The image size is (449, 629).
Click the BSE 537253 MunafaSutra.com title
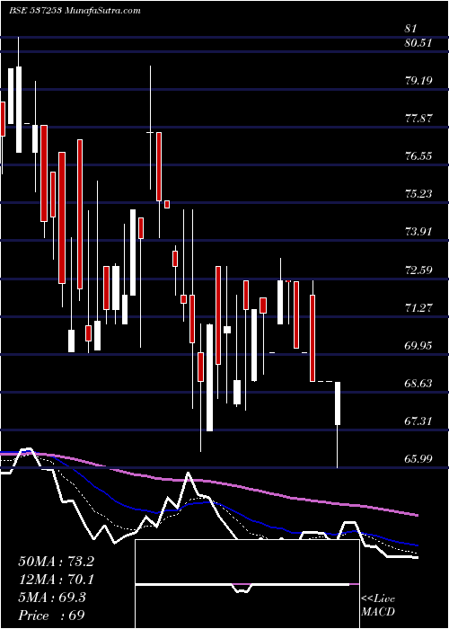pyautogui.click(x=75, y=11)
